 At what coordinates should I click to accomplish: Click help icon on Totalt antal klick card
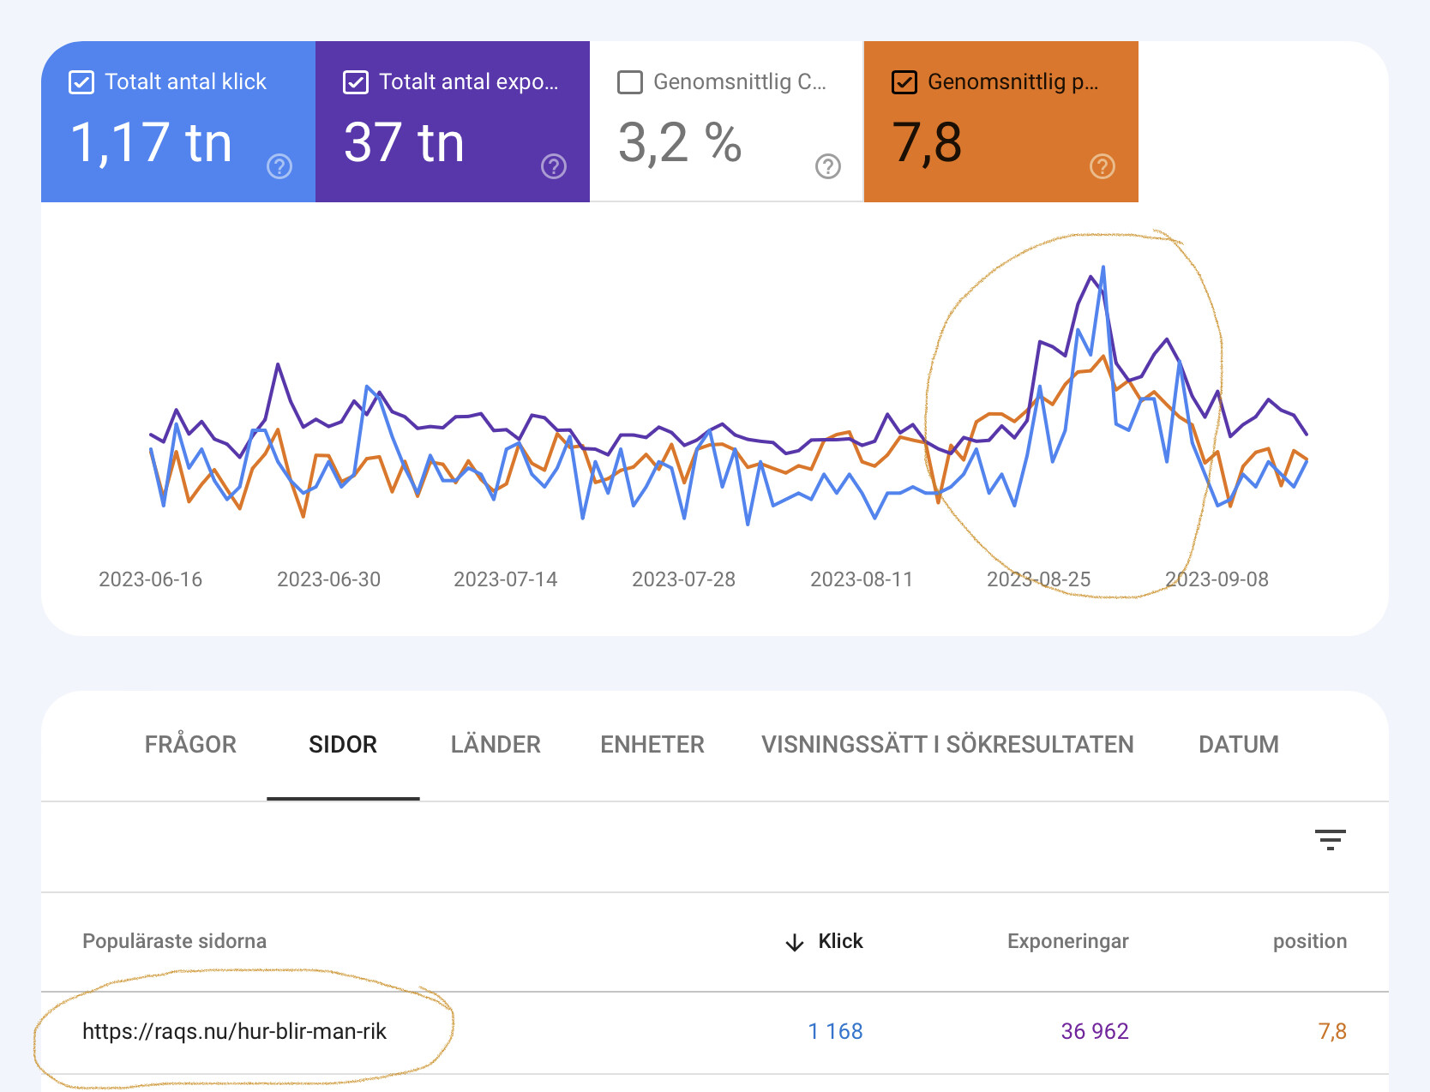279,166
